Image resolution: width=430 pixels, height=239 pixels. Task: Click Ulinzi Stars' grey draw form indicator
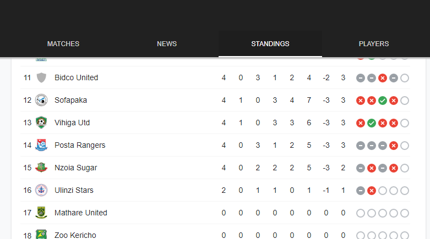pyautogui.click(x=361, y=191)
